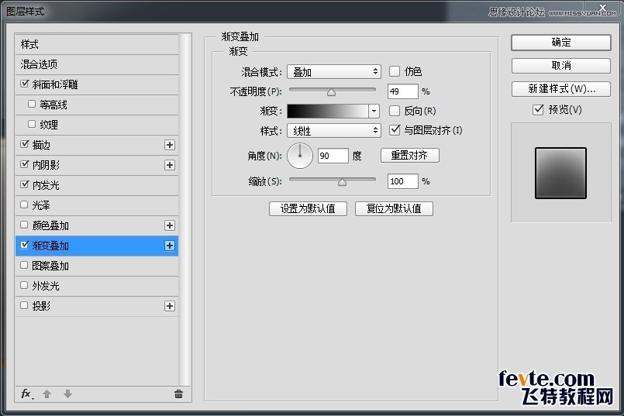Screen dimensions: 624x416
Task: Uncheck the 描边 checkbox
Action: [25, 144]
